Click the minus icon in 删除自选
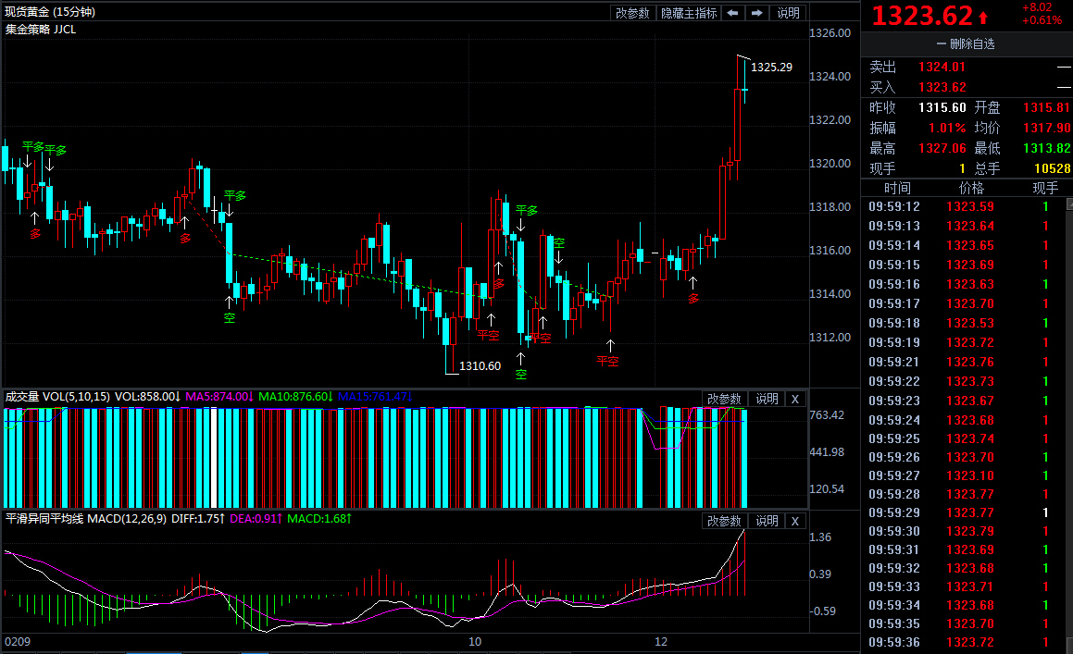 (941, 43)
